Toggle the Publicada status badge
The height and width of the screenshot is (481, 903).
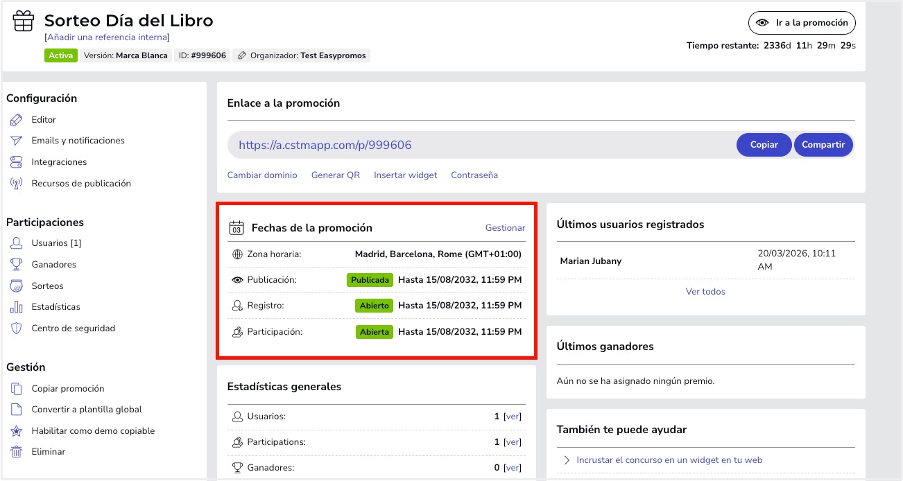(370, 280)
